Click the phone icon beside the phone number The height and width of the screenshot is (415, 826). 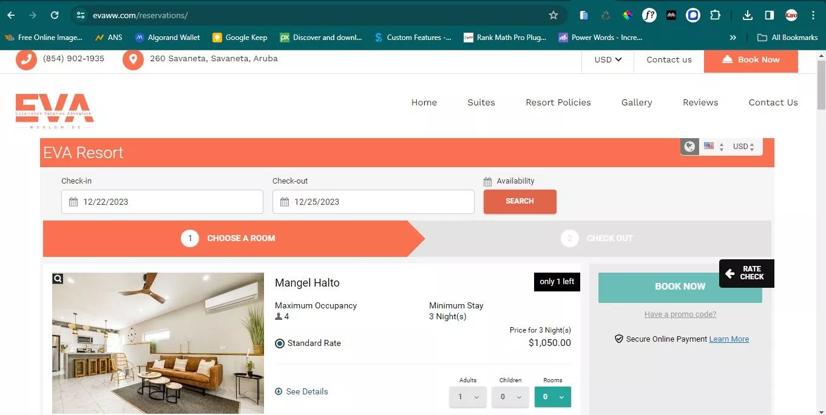(26, 59)
